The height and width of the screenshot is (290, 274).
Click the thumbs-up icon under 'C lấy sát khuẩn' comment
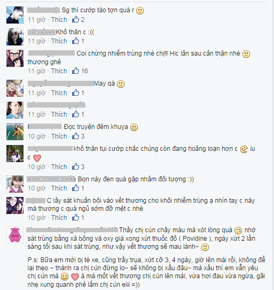[75, 217]
